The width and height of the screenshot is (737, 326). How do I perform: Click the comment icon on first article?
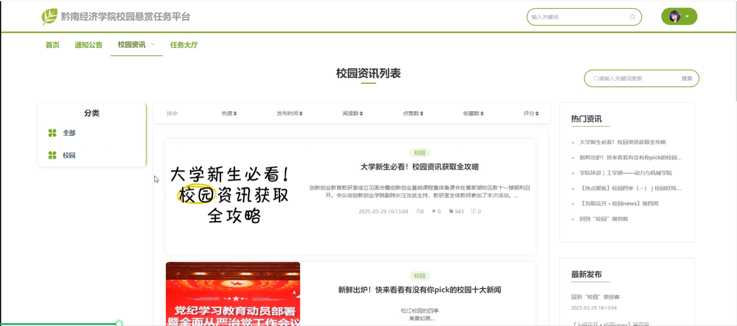click(474, 211)
